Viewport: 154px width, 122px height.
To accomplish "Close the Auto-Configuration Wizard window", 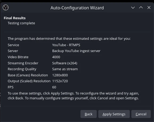I will pyautogui.click(x=149, y=7).
